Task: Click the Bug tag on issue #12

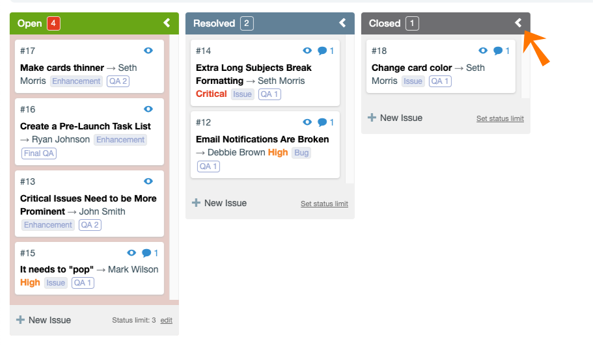Action: (x=301, y=153)
